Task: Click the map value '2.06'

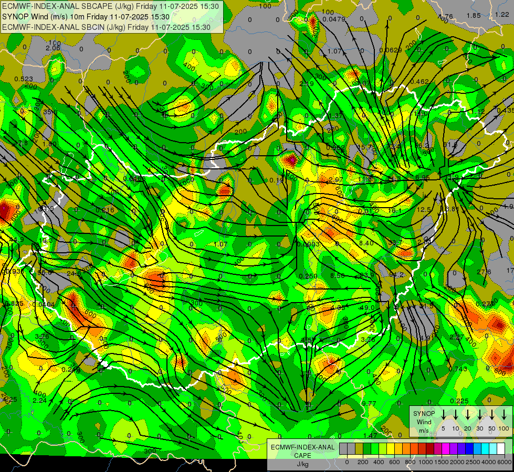Action: 53,48
